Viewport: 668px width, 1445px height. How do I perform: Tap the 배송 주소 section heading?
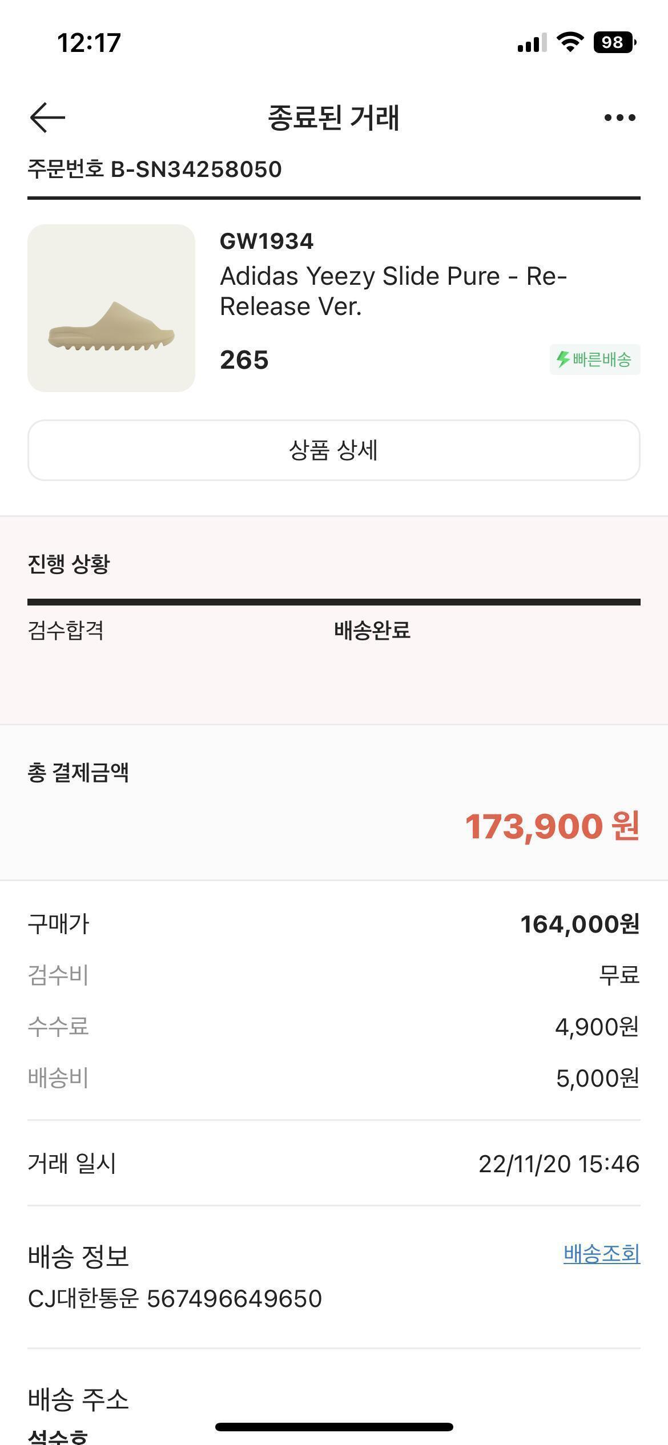pos(78,1399)
